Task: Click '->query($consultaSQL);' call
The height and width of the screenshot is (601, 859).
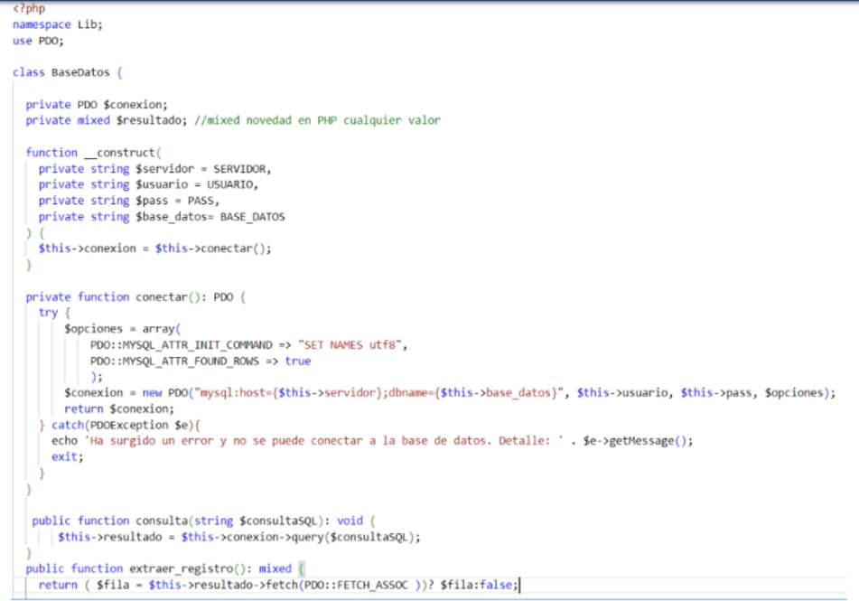Action: pos(350,538)
